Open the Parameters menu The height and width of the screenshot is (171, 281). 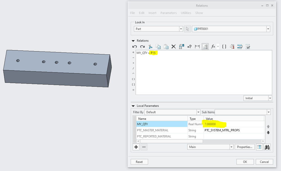tap(168, 13)
